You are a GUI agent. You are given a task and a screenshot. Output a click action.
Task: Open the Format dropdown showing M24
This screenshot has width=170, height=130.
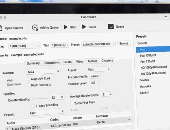point(44,72)
